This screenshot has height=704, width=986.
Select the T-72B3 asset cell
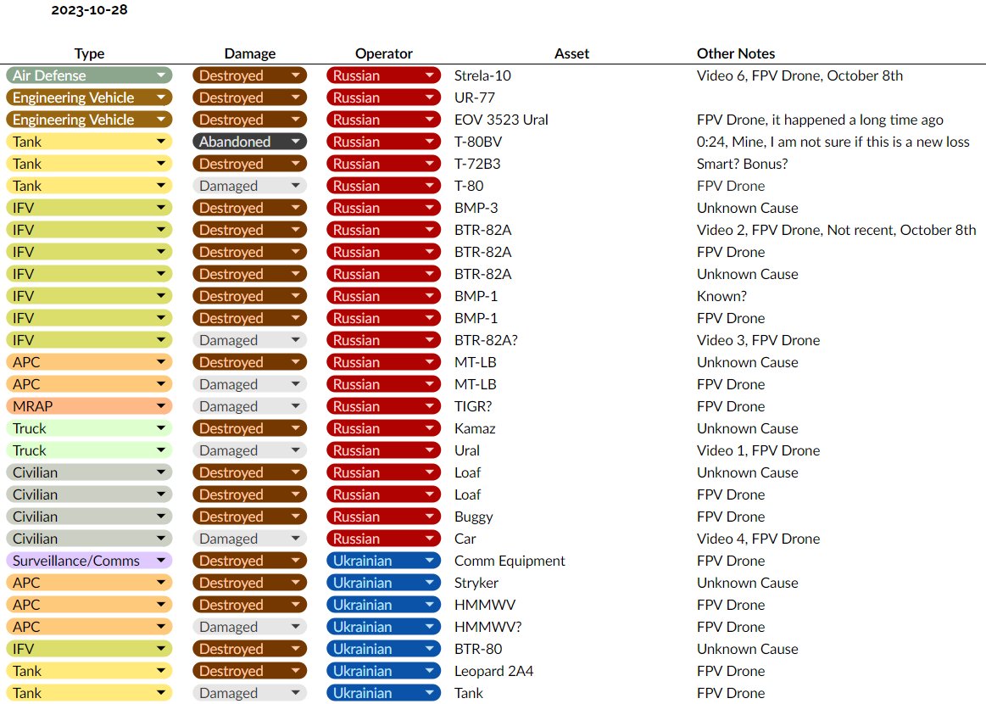[477, 164]
